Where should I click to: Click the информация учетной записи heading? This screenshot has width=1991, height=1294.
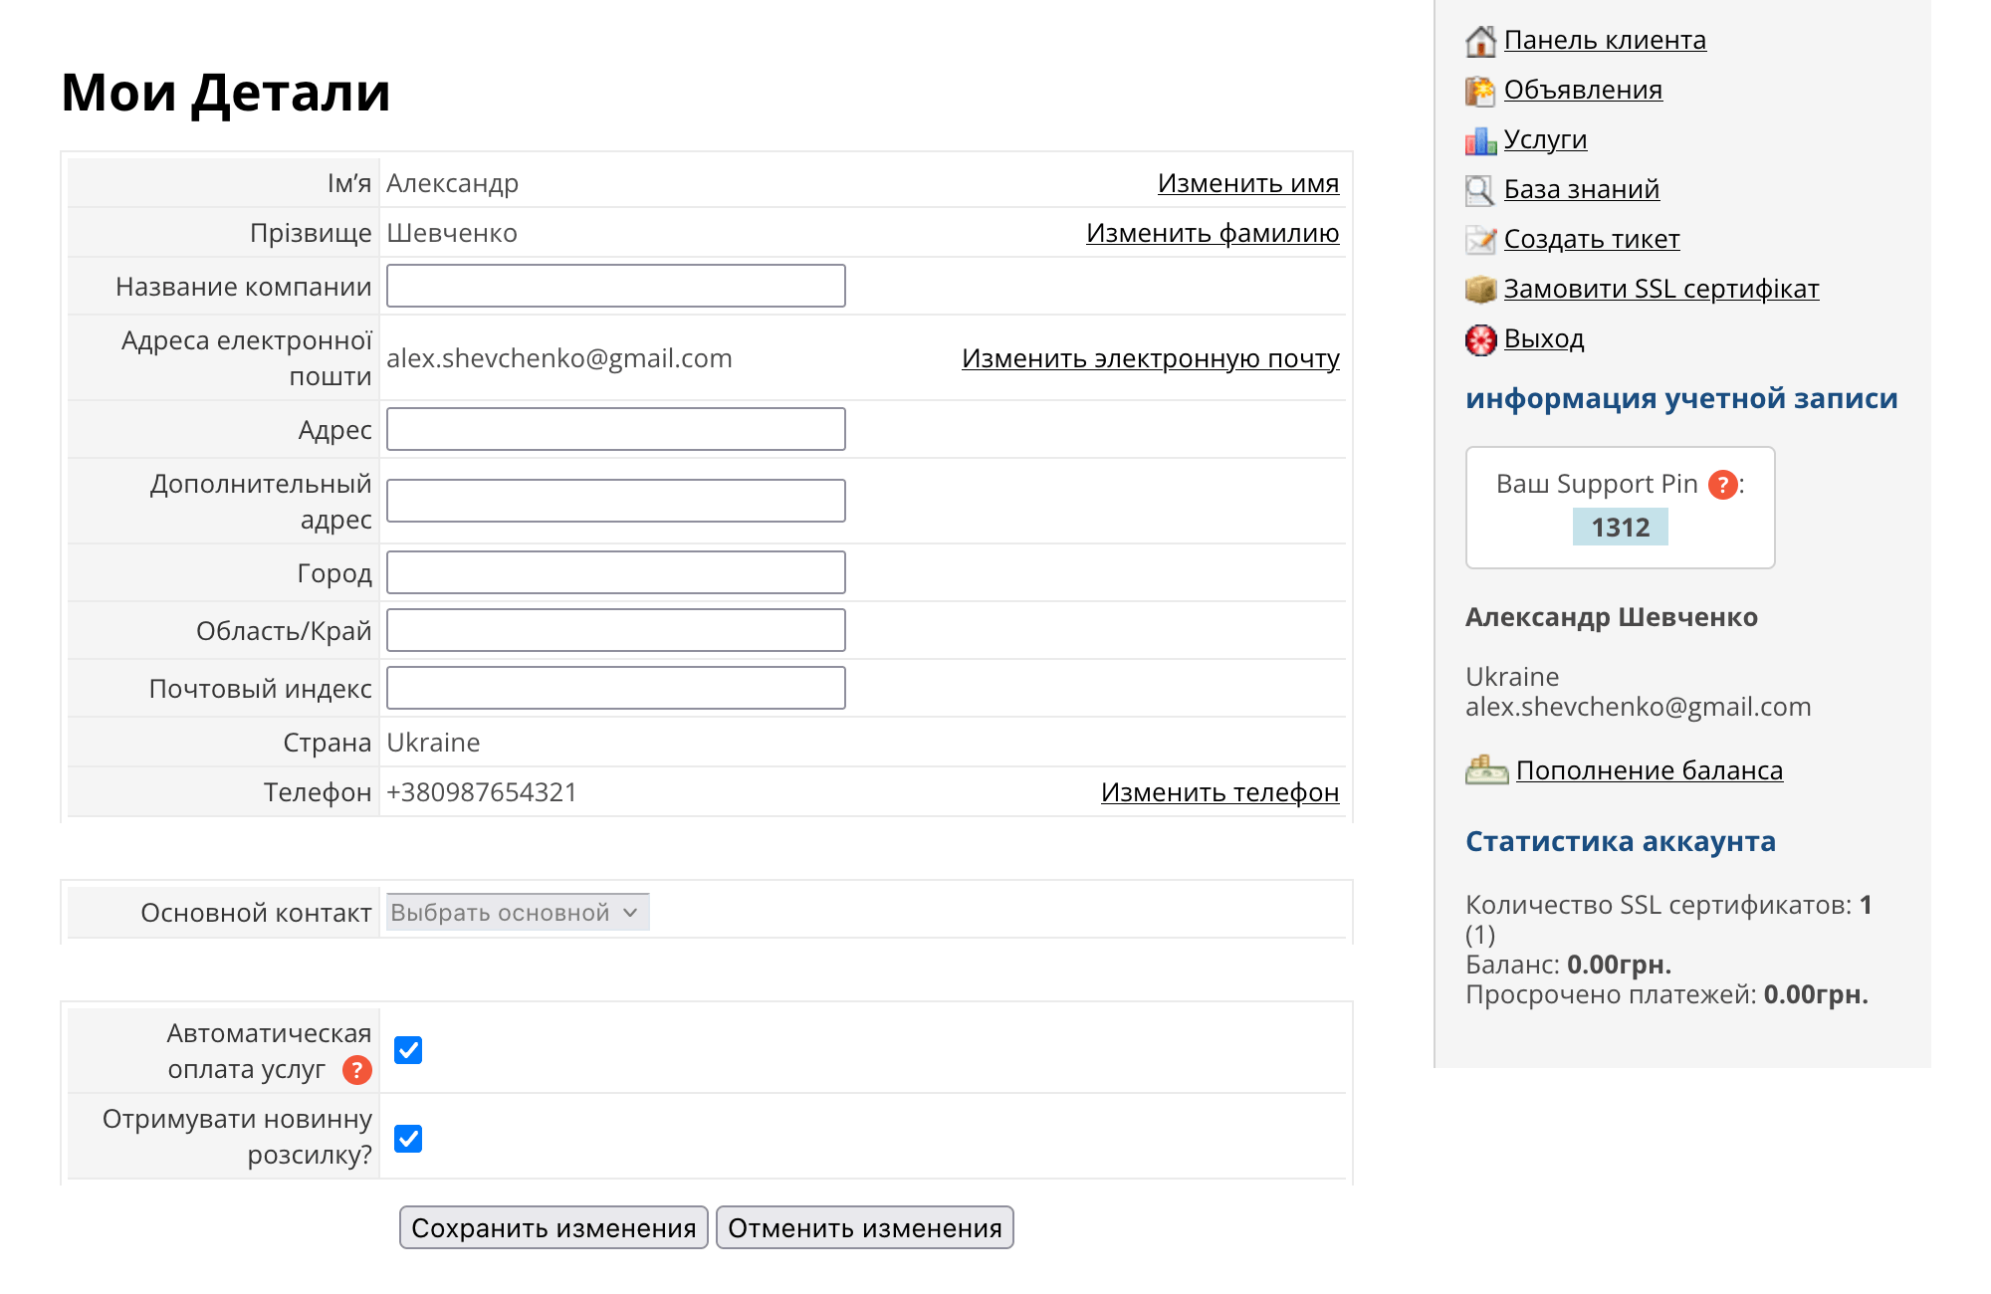pyautogui.click(x=1681, y=398)
